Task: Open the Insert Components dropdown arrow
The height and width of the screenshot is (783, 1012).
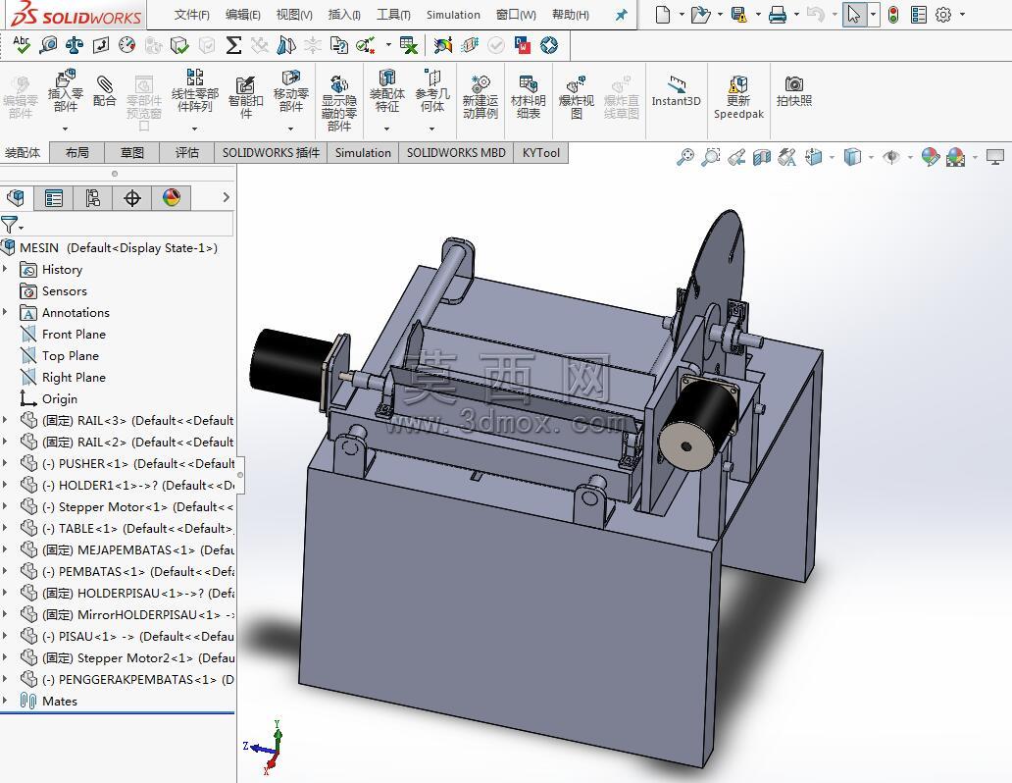Action: (65, 129)
